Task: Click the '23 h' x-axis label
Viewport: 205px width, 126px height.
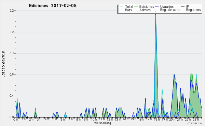Action: click(x=196, y=120)
